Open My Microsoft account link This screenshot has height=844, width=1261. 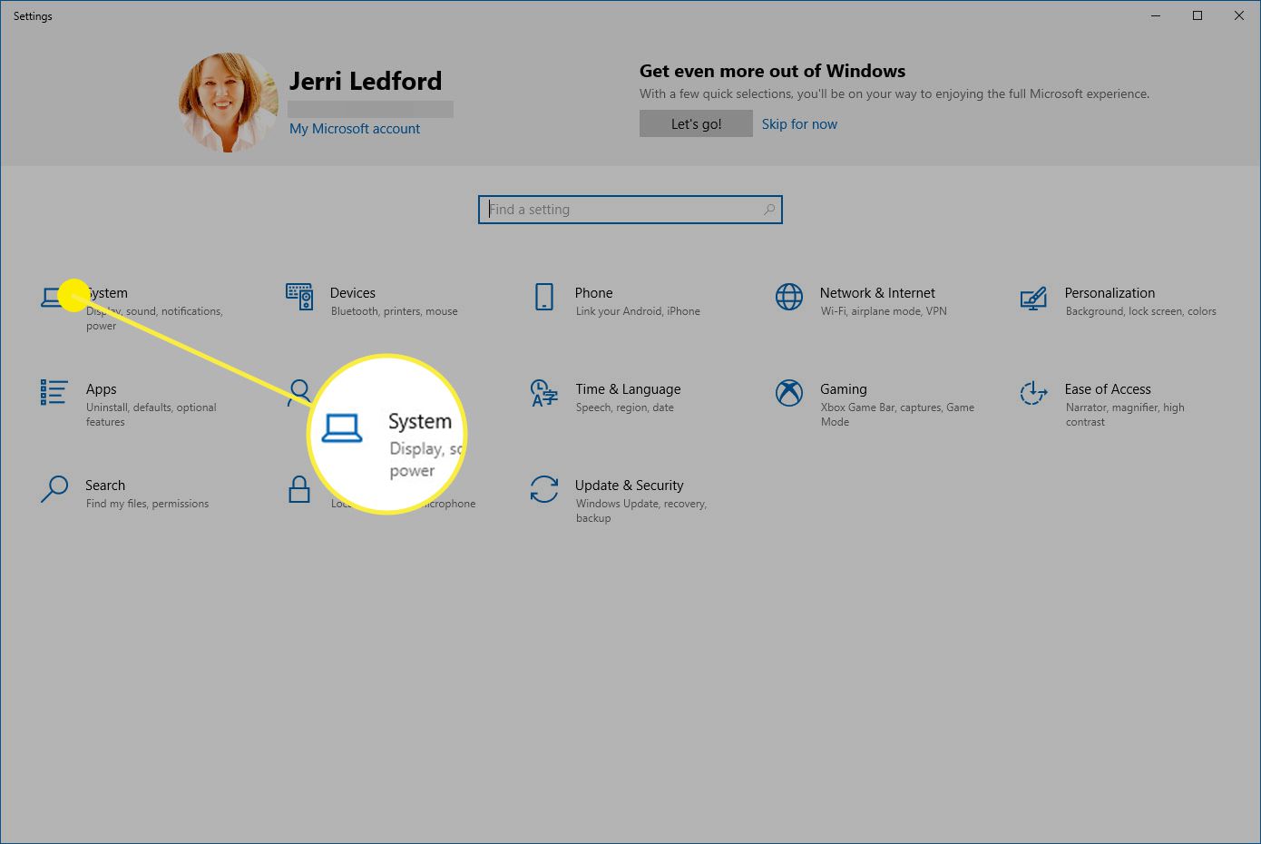click(x=355, y=129)
